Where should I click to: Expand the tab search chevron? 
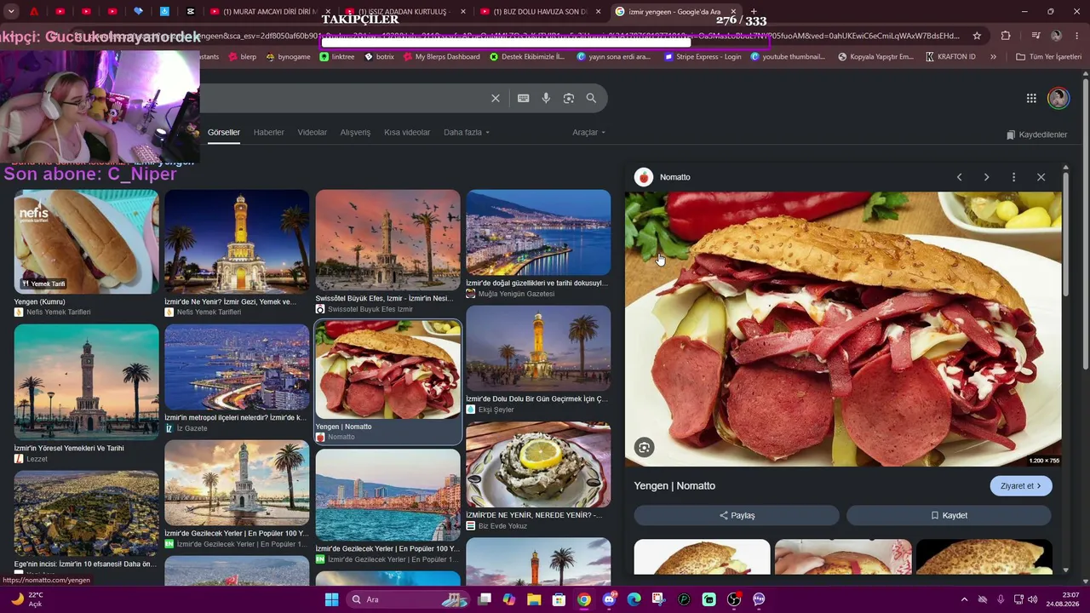(10, 12)
